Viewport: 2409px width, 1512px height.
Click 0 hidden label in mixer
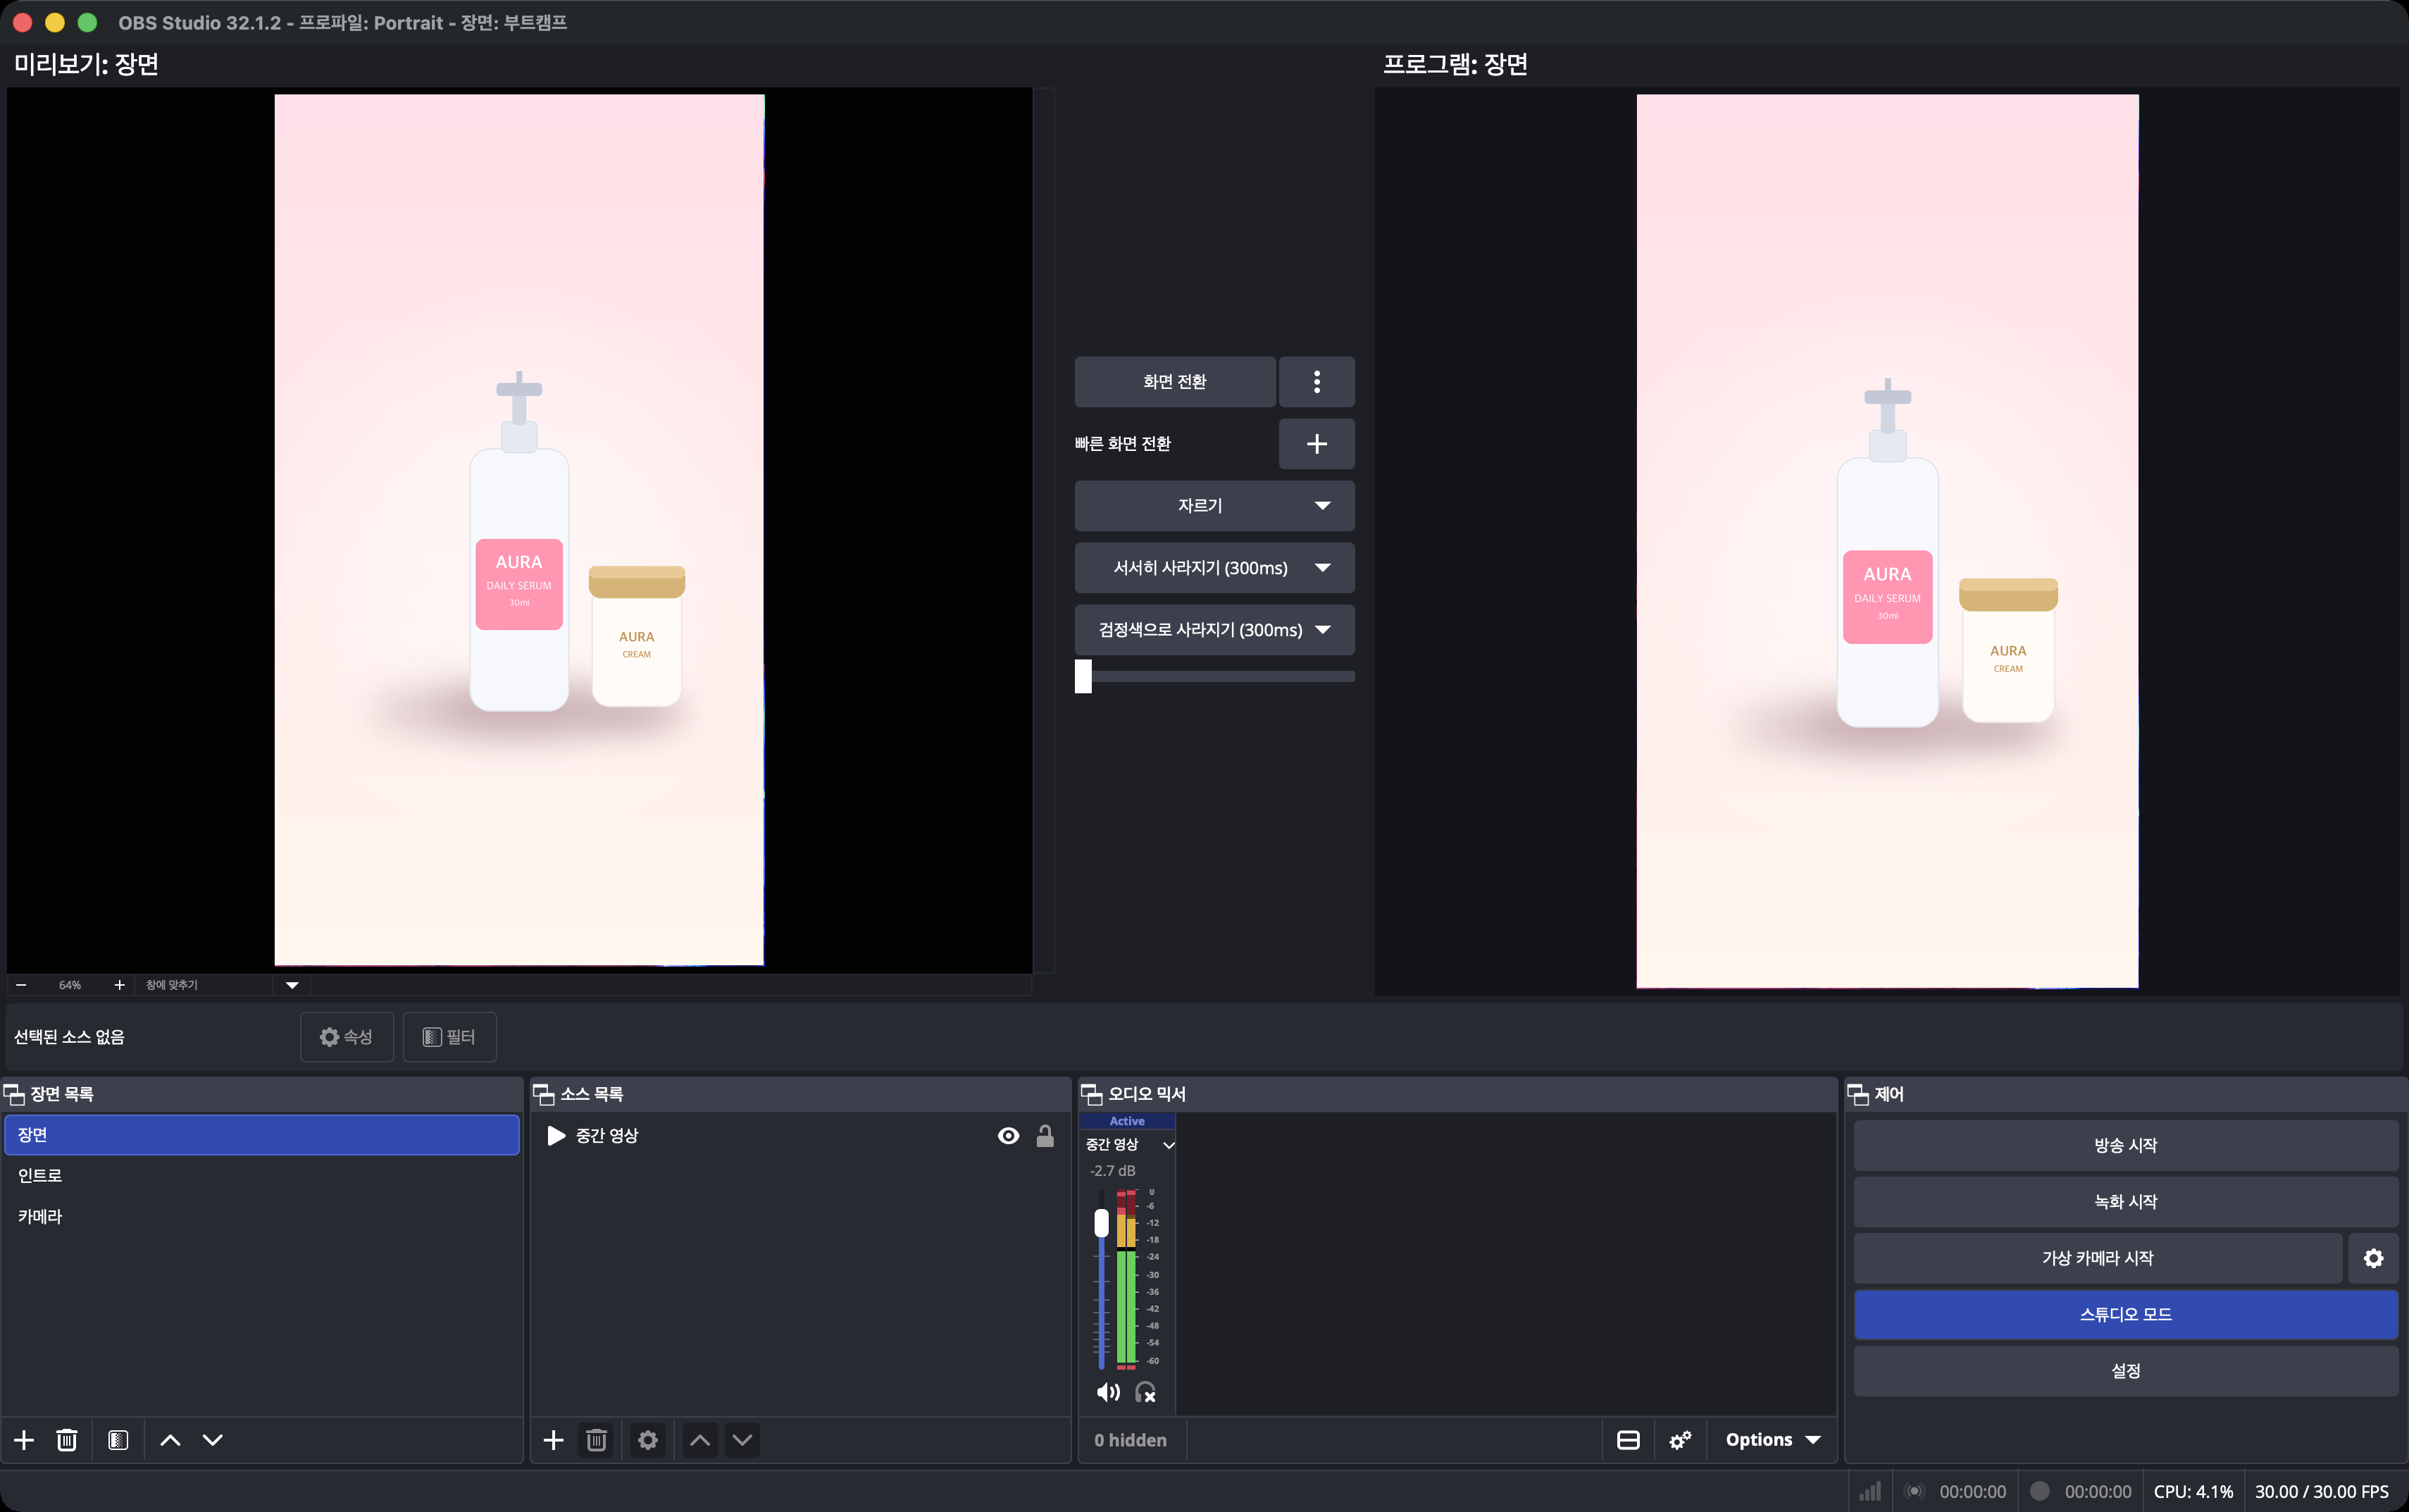point(1130,1440)
